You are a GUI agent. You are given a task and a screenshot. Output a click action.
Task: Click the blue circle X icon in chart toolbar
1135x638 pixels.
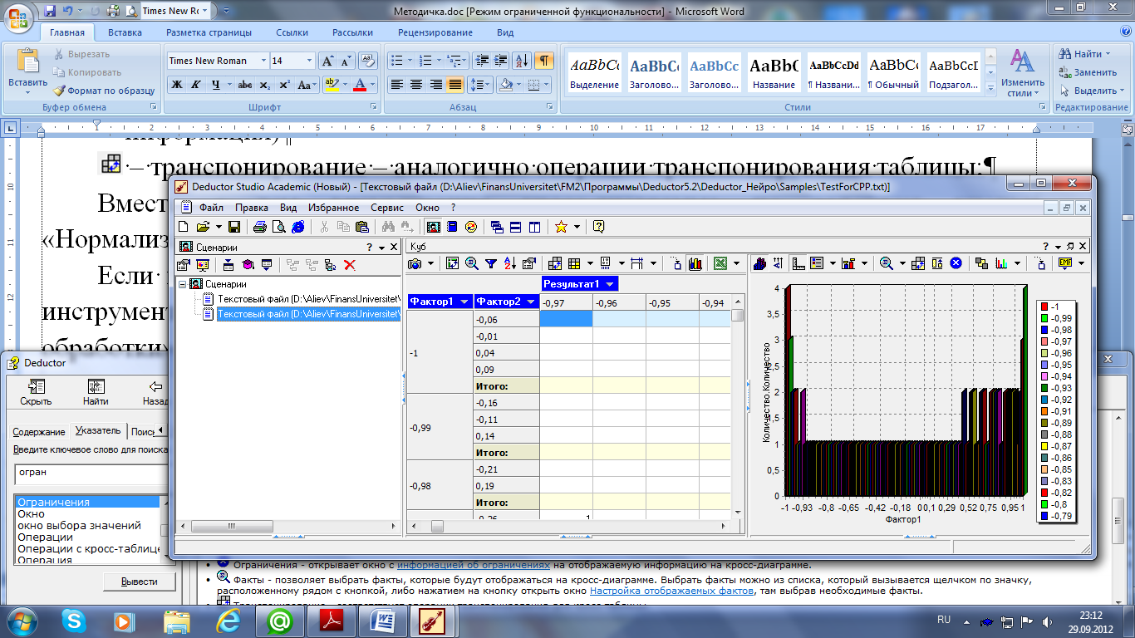click(x=956, y=263)
